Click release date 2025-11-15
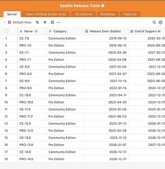The image size is (165, 169). 118,137
